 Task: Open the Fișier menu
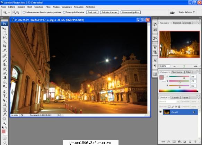click(3, 7)
